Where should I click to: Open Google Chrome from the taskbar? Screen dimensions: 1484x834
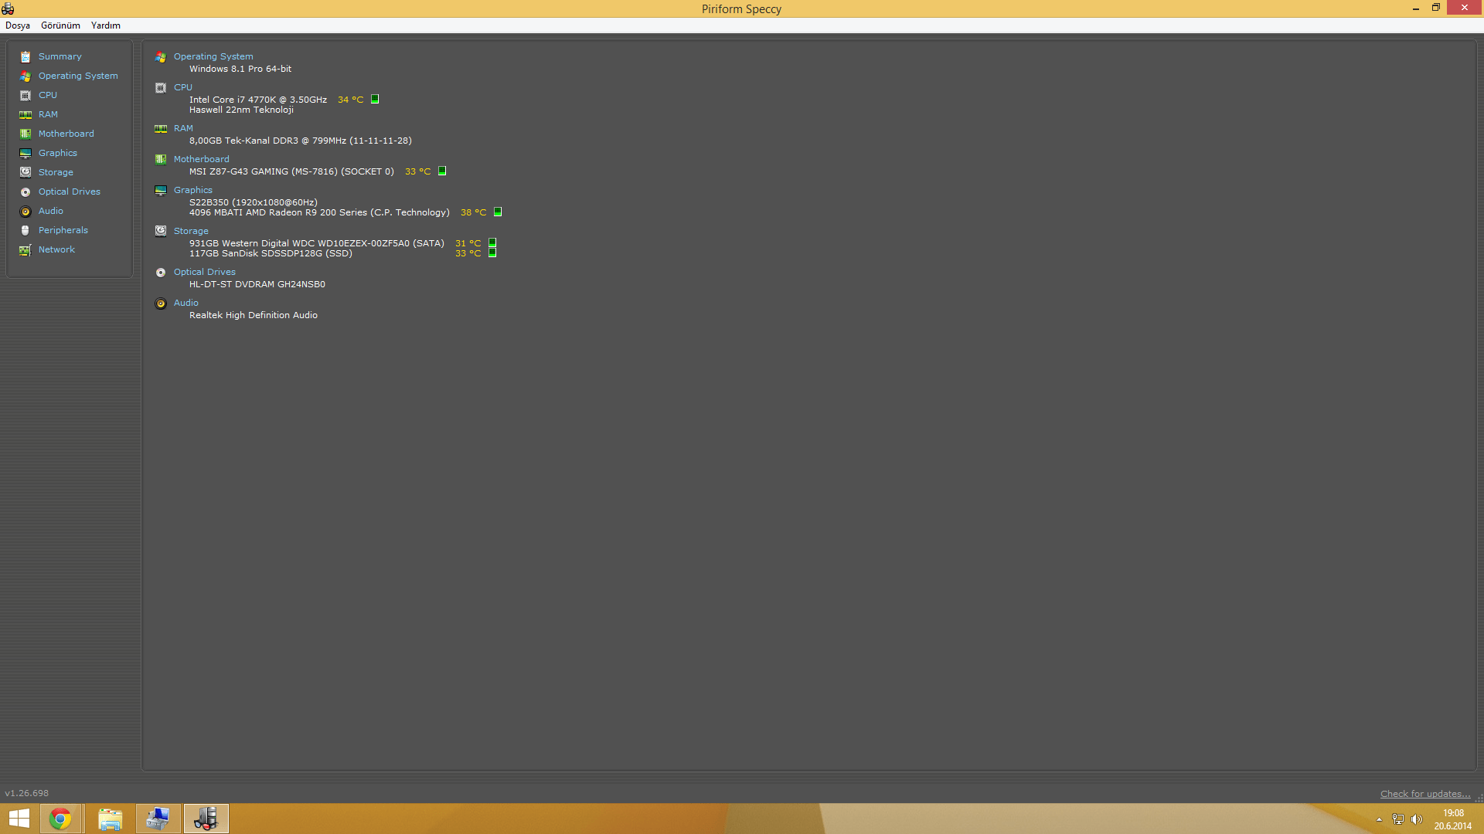click(x=60, y=819)
